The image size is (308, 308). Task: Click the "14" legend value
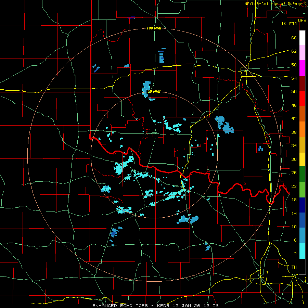click(294, 213)
